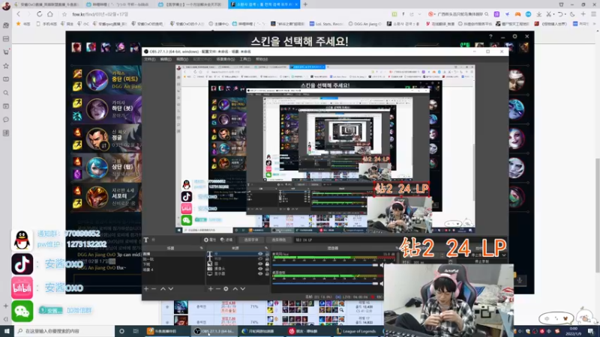Adjust second OBS mixer volume slider
Viewport: 600px width, 337px height.
pyautogui.click(x=325, y=284)
